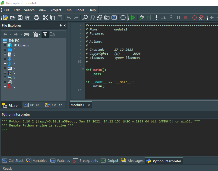Start debugging with the bug-play icon
The height and width of the screenshot is (171, 218).
(x=142, y=18)
